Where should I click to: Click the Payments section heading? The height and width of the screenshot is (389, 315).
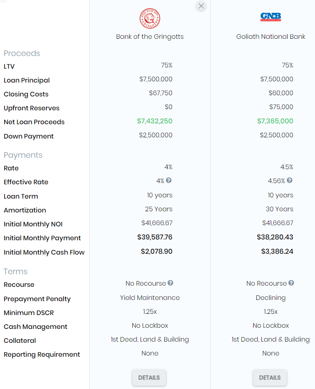coord(23,155)
